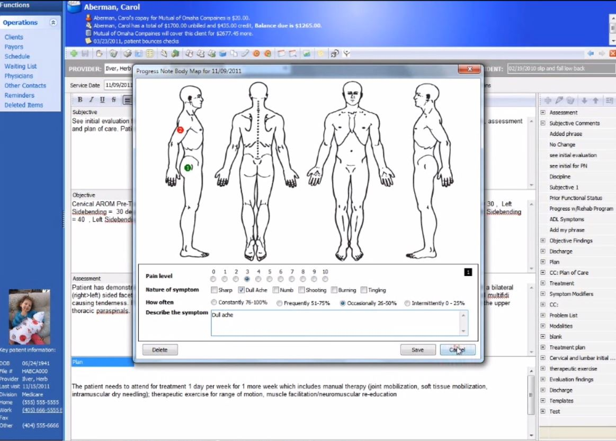Click the Save button in the body map dialog
Image resolution: width=616 pixels, height=441 pixels.
[418, 350]
